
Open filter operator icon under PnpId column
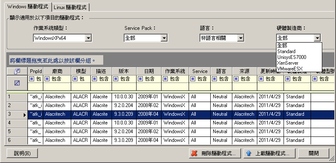click(x=32, y=79)
